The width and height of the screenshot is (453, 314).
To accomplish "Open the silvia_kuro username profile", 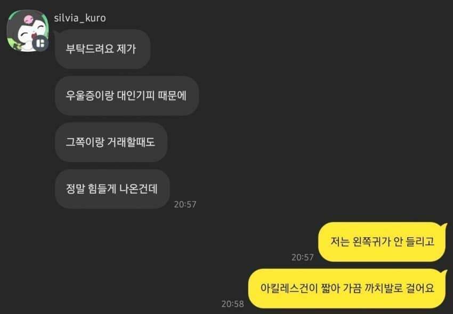I will coord(80,18).
